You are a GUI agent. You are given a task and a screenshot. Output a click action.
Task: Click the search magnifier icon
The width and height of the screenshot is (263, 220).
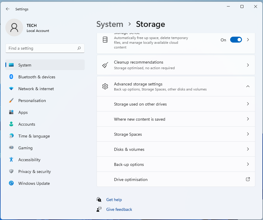tap(79, 48)
